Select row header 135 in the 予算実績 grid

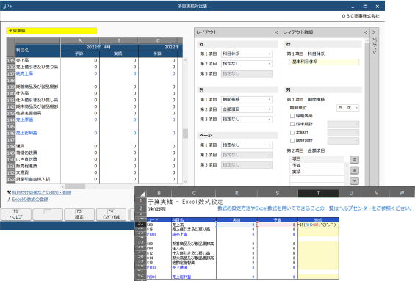coord(10,61)
